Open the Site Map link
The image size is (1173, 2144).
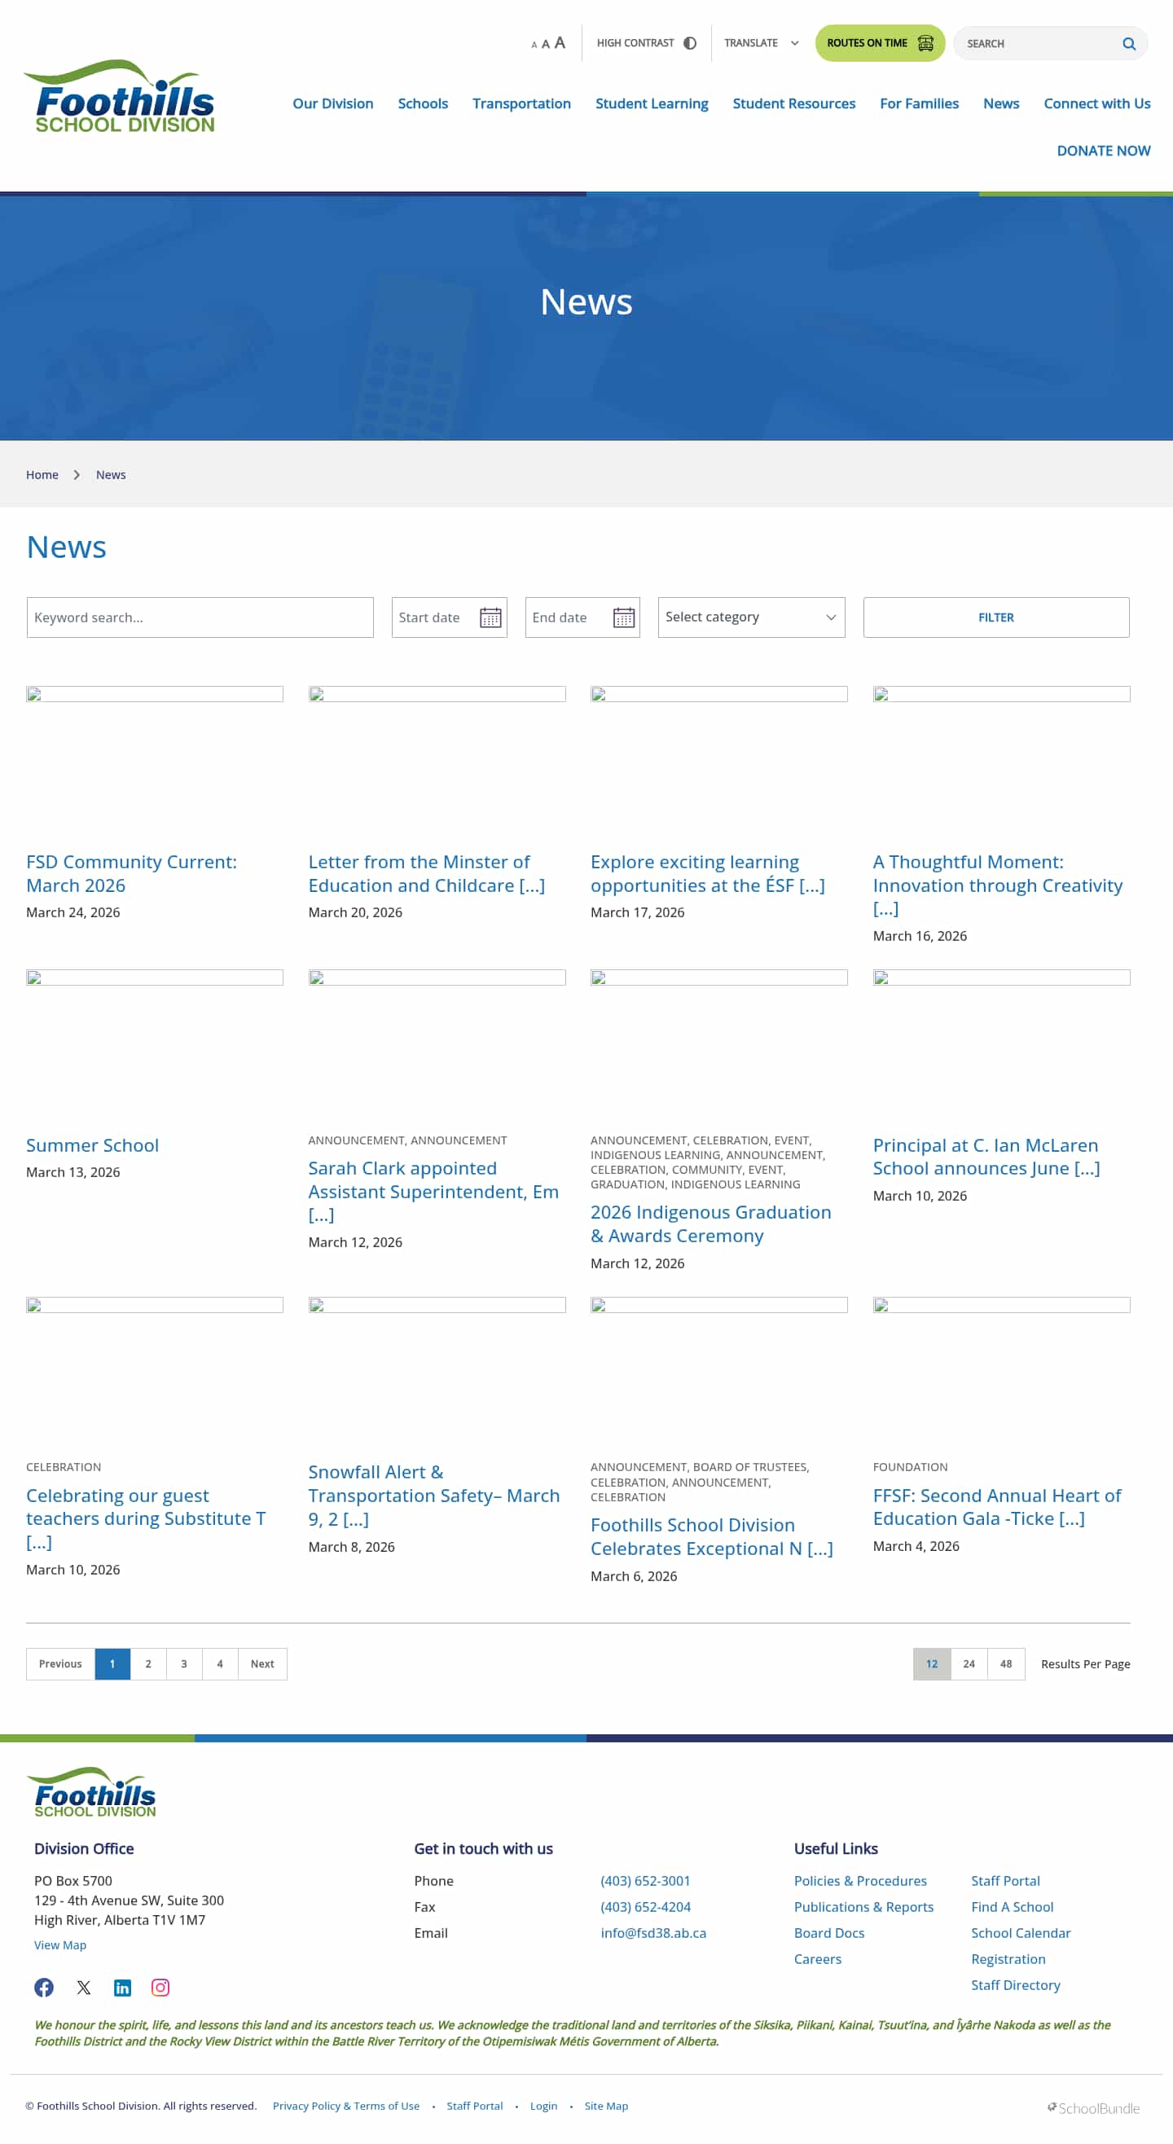tap(606, 2106)
